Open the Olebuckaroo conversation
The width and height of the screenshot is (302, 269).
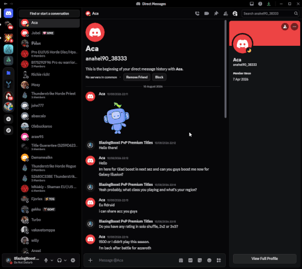50,126
